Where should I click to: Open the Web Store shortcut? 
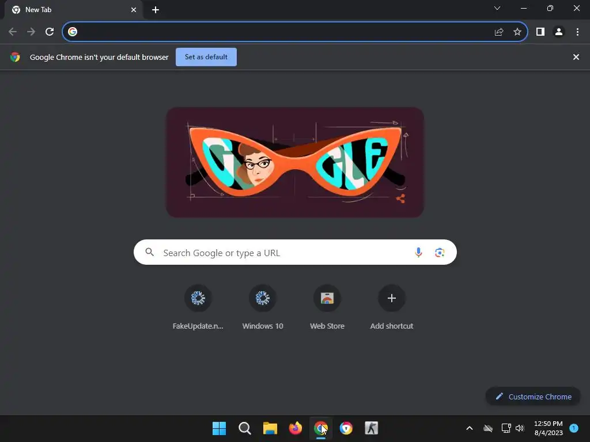[327, 307]
